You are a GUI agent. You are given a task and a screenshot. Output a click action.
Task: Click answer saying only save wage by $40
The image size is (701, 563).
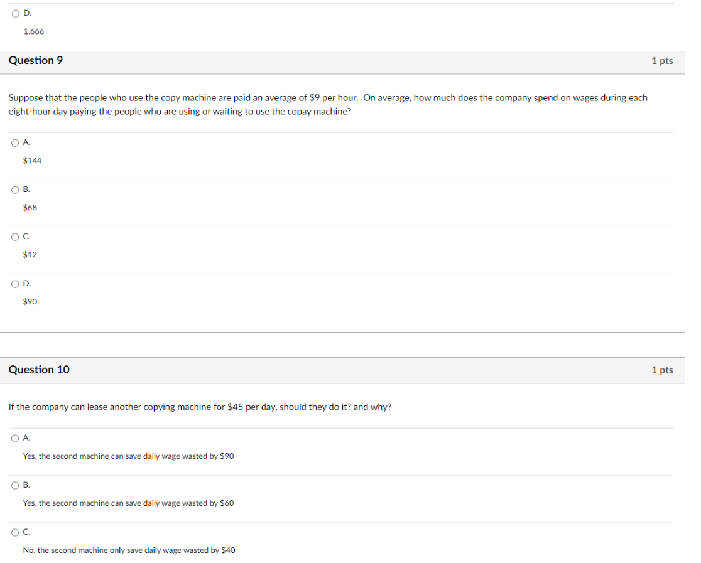(129, 550)
